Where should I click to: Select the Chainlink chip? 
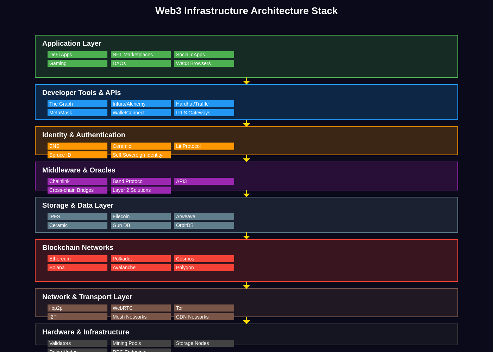click(77, 181)
